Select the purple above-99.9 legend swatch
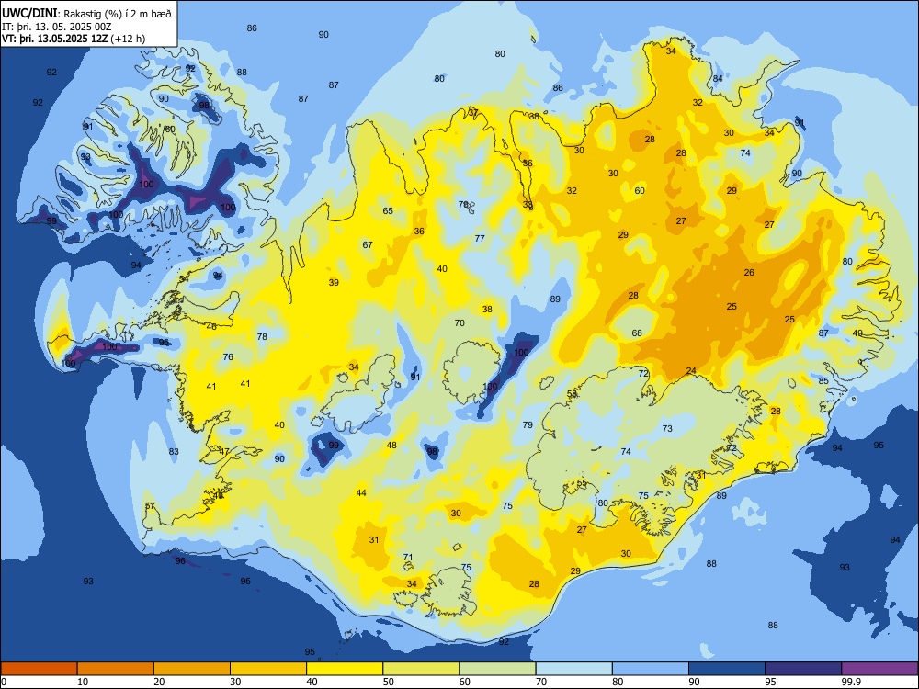This screenshot has width=919, height=689. pos(879,669)
